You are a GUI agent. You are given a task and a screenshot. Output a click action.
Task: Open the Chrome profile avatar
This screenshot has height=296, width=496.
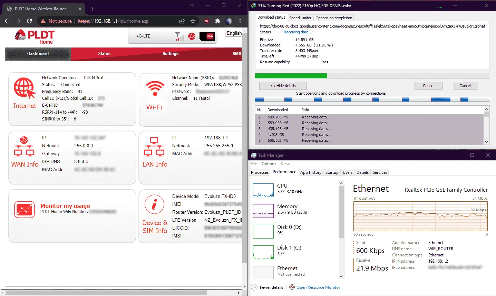(229, 21)
